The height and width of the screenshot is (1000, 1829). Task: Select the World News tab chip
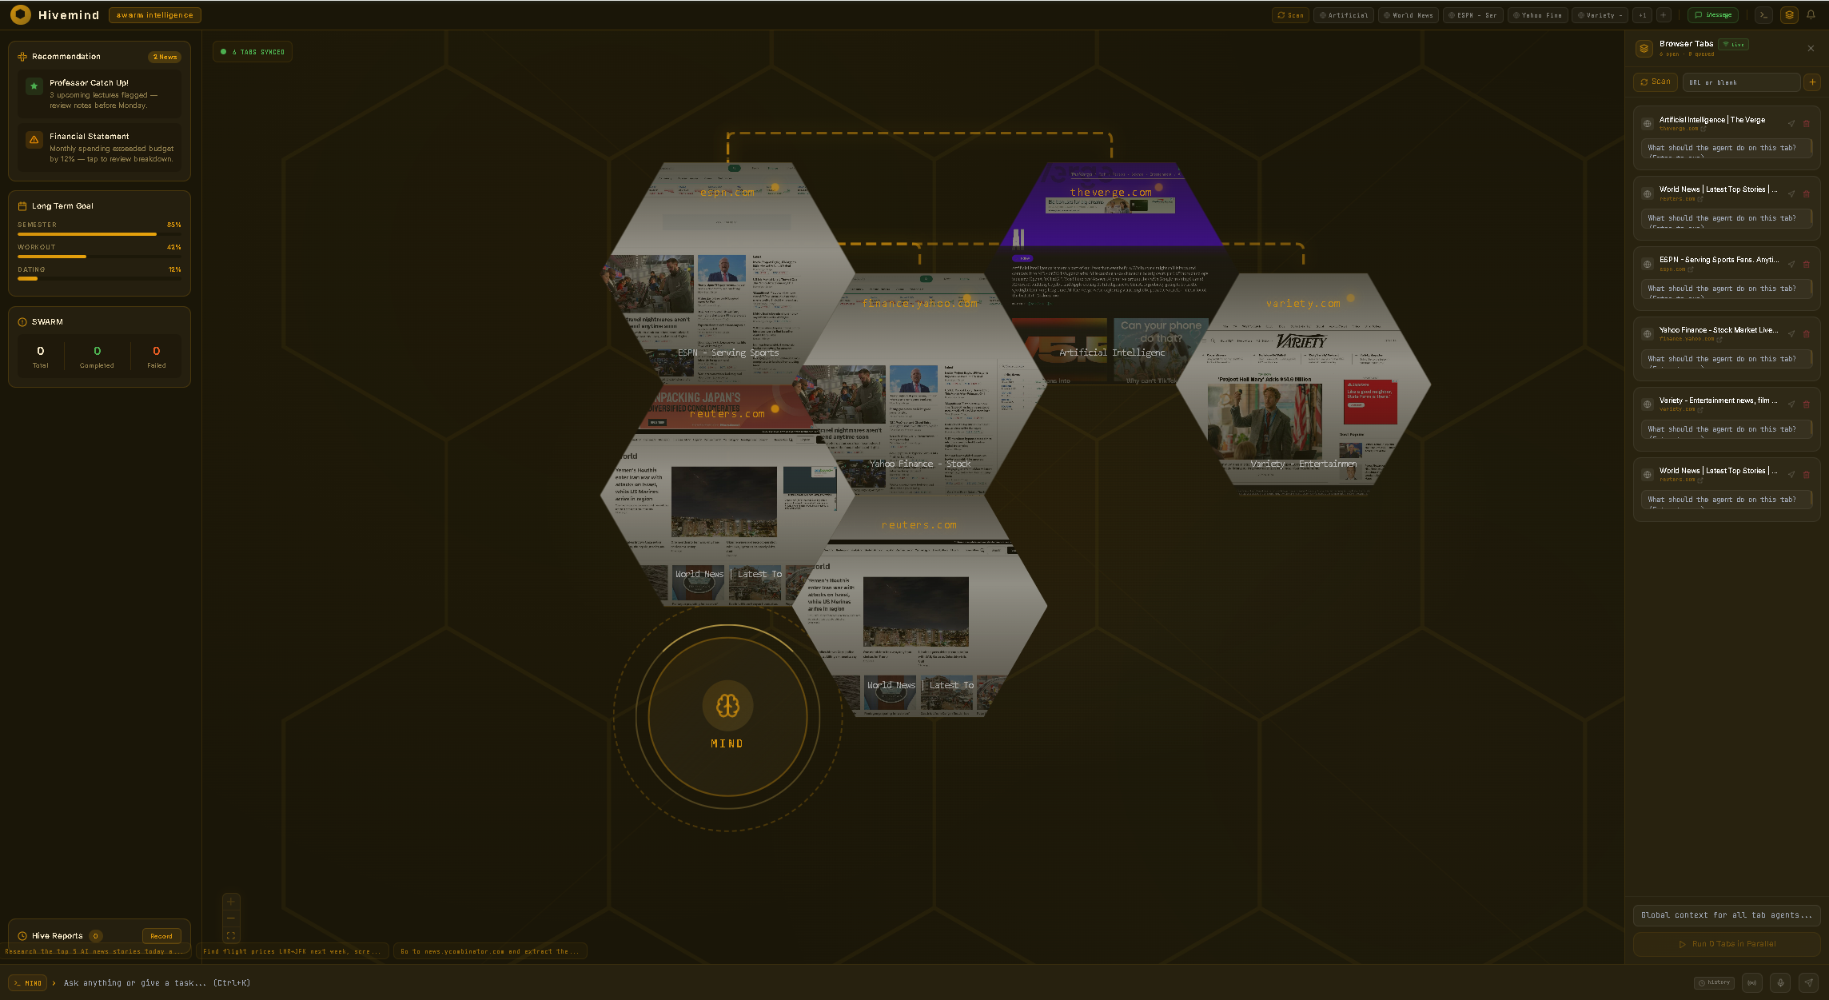coord(1409,14)
